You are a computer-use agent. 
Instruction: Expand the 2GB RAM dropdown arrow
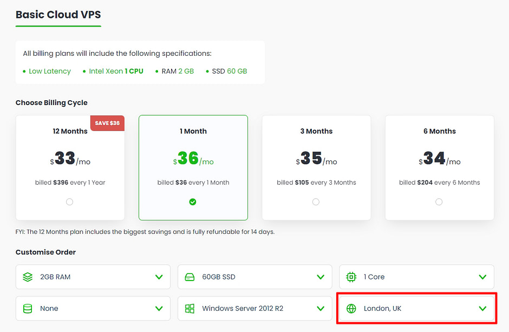point(159,277)
